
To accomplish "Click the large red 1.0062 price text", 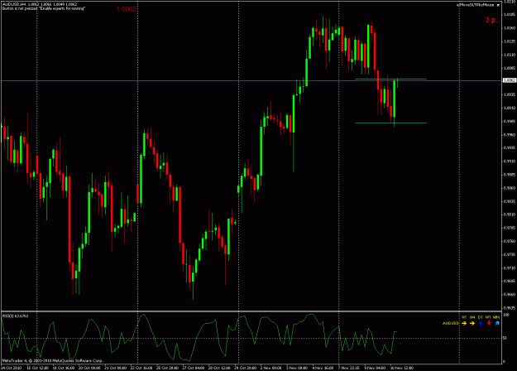I will tap(127, 9).
